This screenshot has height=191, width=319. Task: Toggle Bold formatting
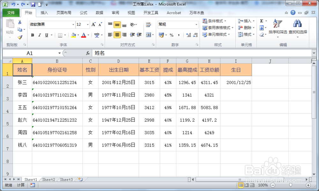tap(33, 35)
